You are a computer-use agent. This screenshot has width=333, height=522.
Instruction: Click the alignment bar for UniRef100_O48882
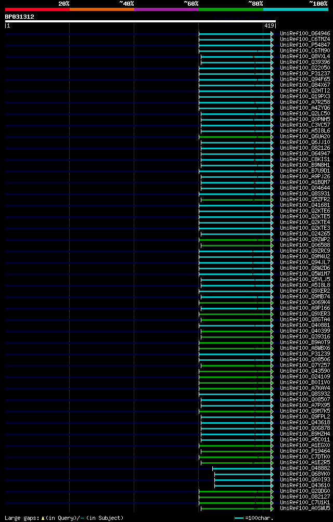242,469
